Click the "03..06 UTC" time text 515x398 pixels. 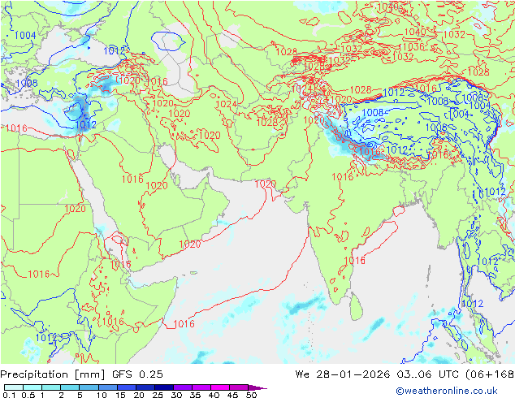427,374
